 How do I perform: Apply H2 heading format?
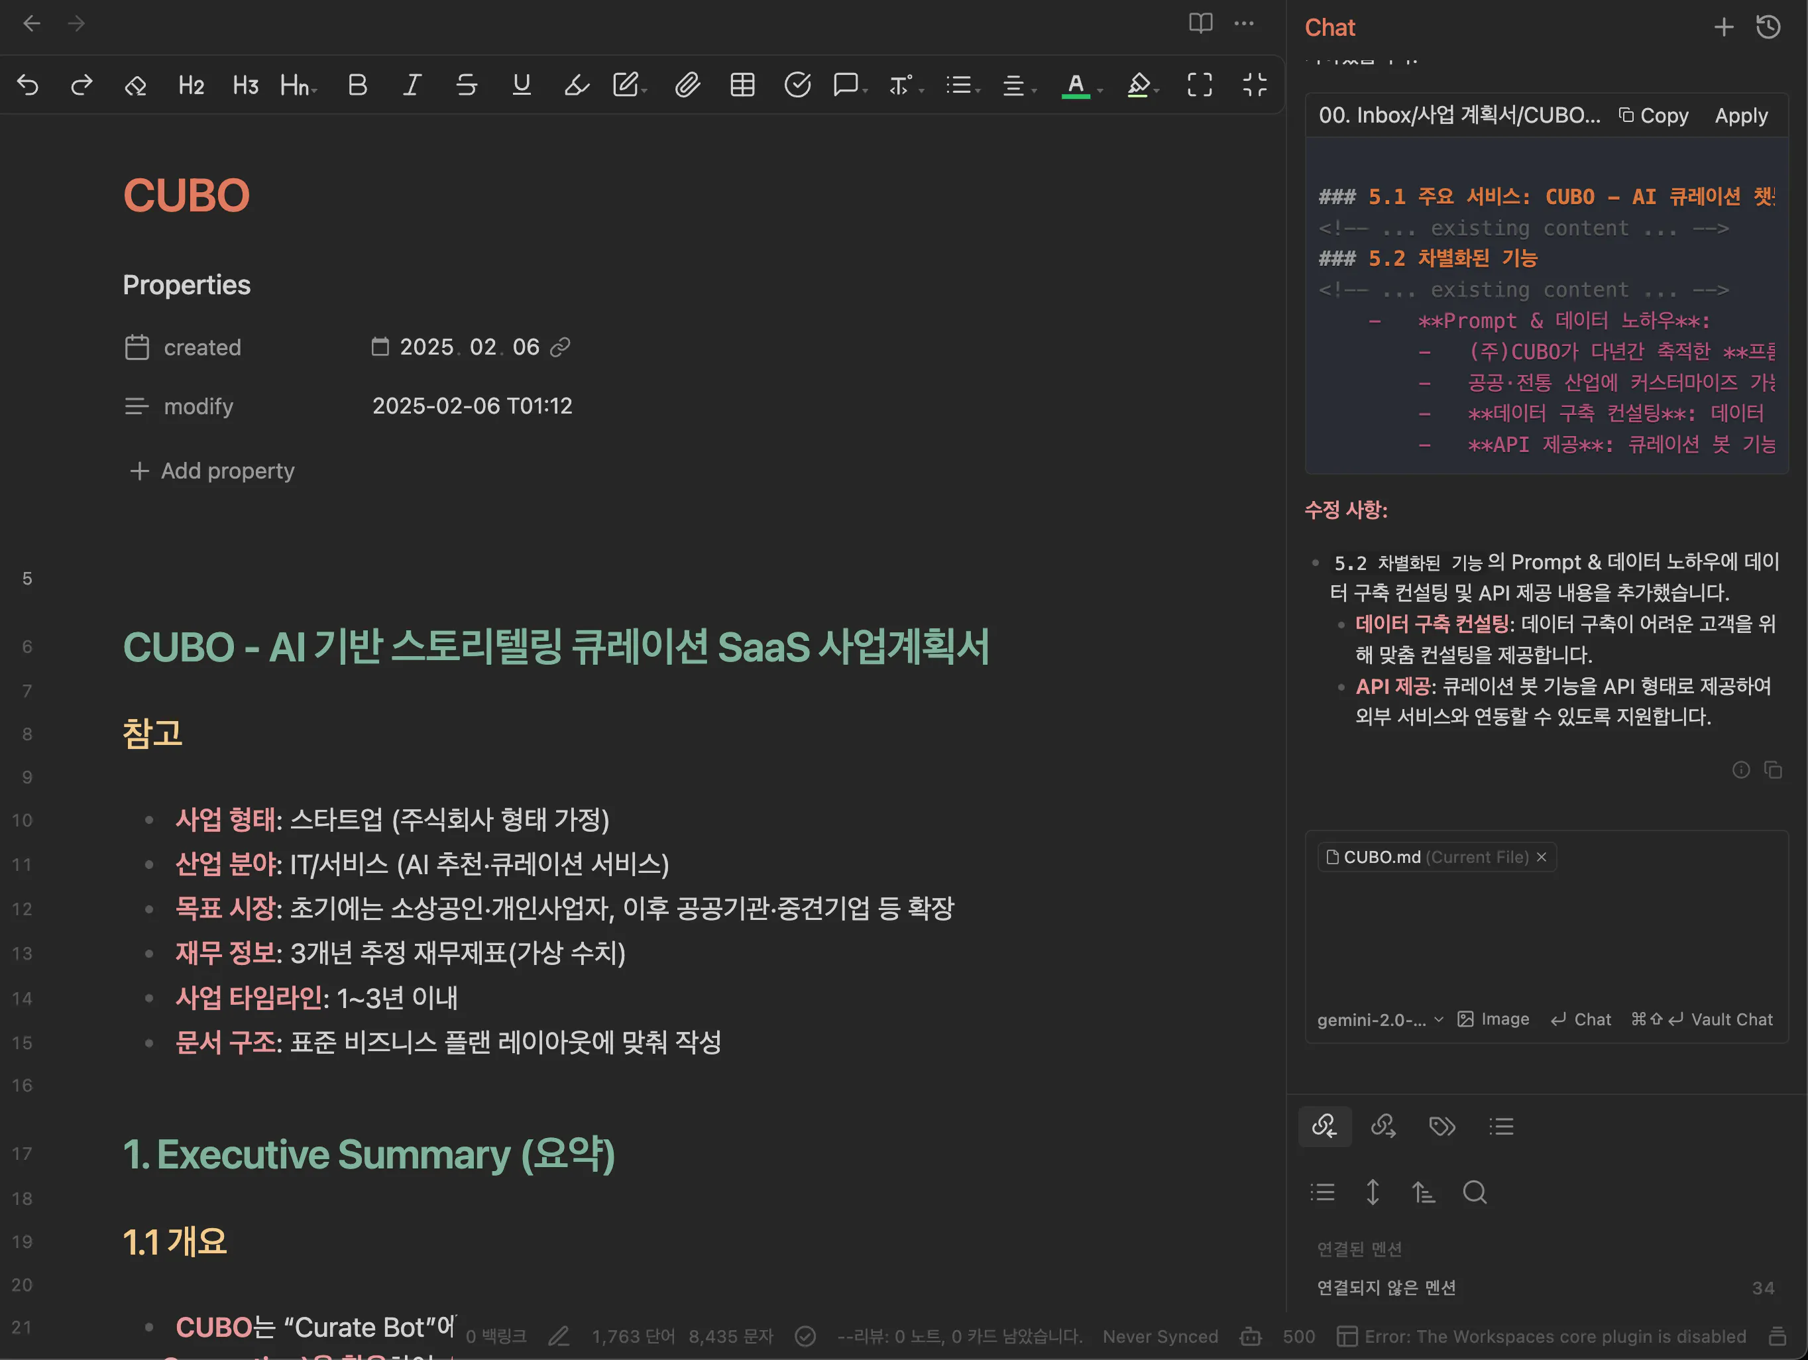pyautogui.click(x=192, y=85)
